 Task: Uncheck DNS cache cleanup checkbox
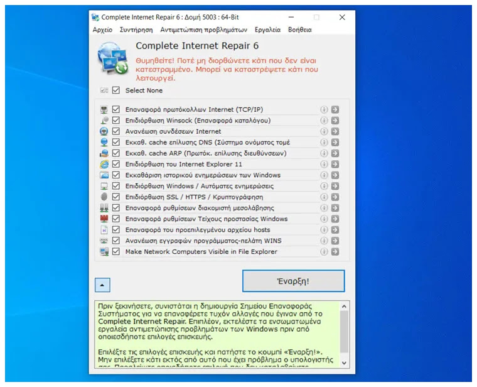[x=116, y=142]
